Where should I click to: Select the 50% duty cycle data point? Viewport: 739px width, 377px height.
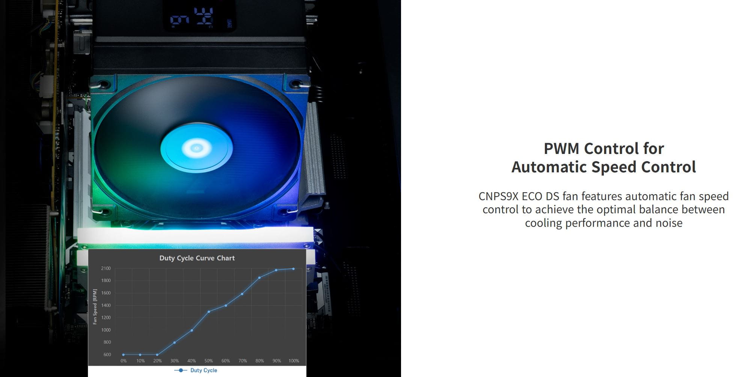click(209, 312)
